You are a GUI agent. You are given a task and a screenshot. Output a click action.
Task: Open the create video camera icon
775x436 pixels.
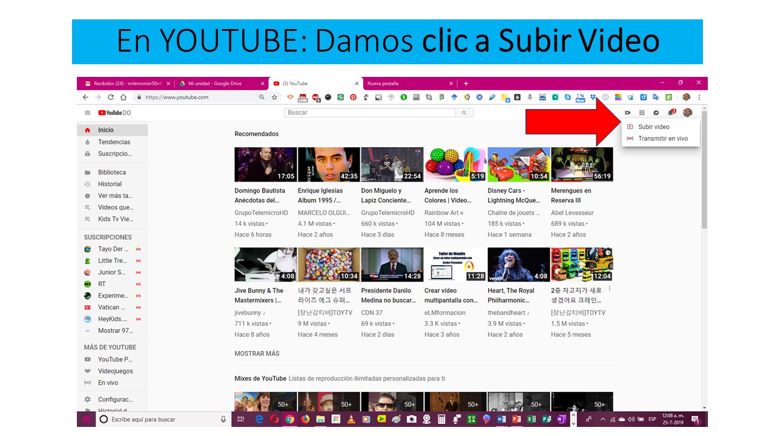628,113
